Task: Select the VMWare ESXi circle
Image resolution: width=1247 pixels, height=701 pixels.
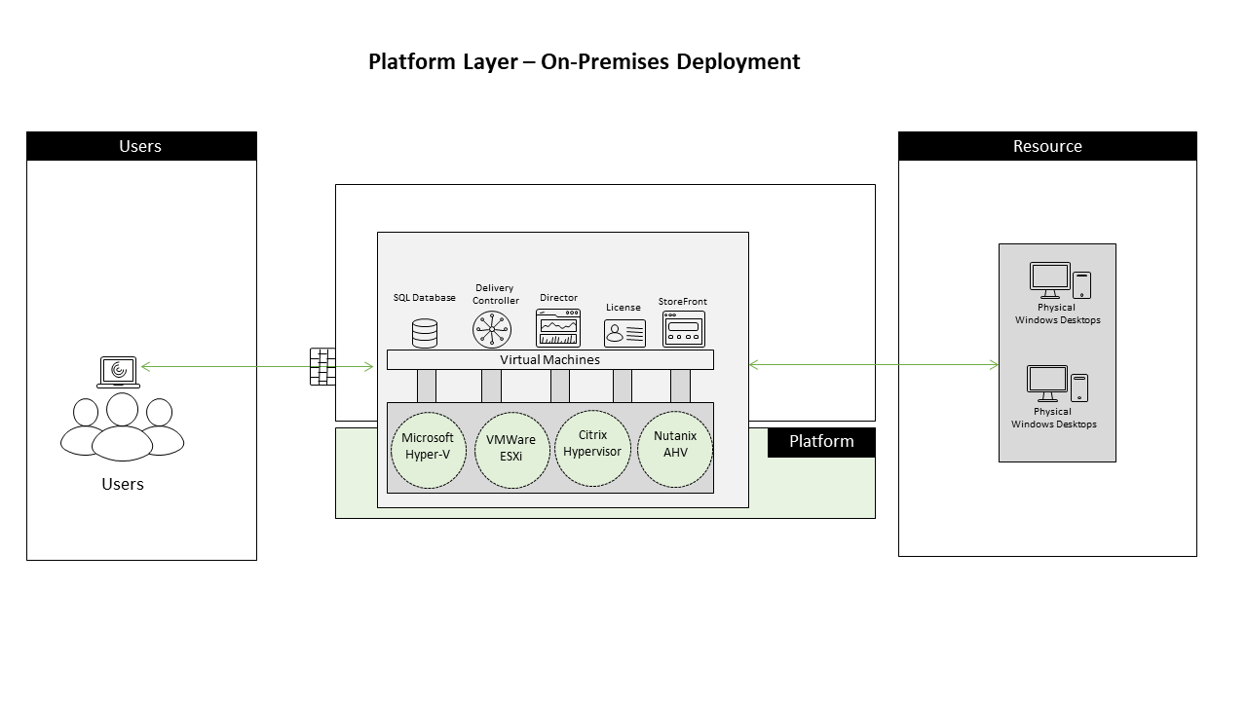Action: 510,447
